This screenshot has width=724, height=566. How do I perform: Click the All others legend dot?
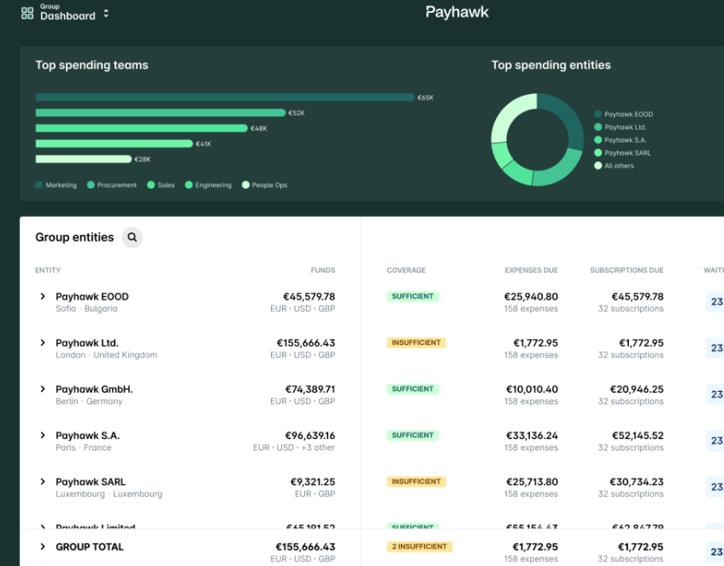pos(597,166)
